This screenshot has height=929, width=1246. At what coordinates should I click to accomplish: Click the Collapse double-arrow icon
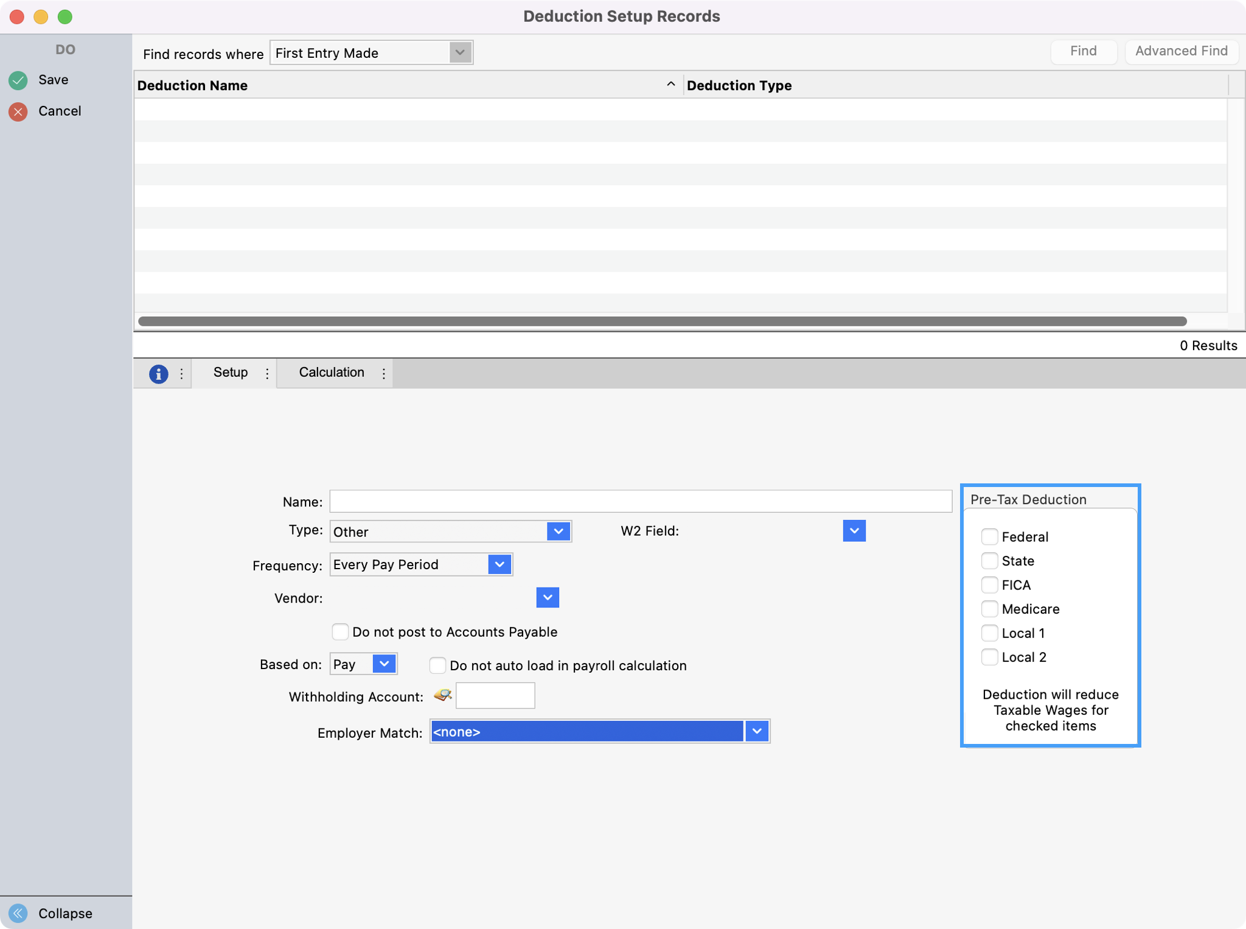click(18, 913)
